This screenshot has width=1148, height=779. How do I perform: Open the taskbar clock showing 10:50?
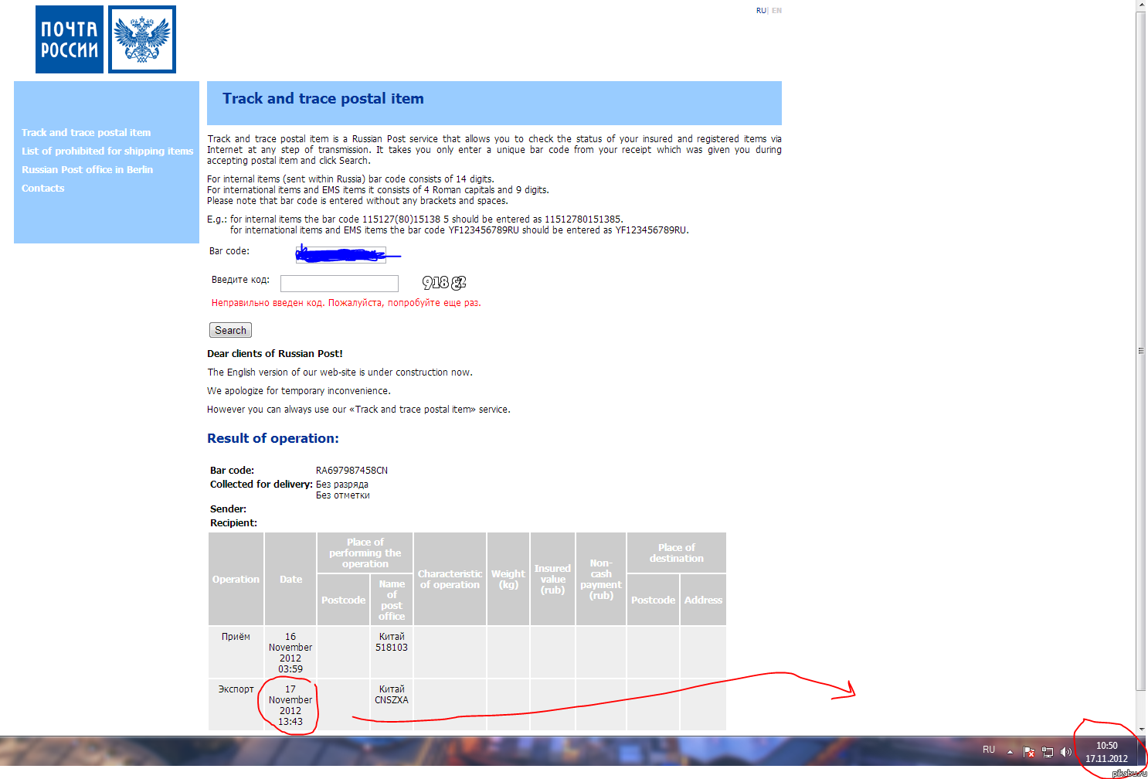(x=1106, y=752)
